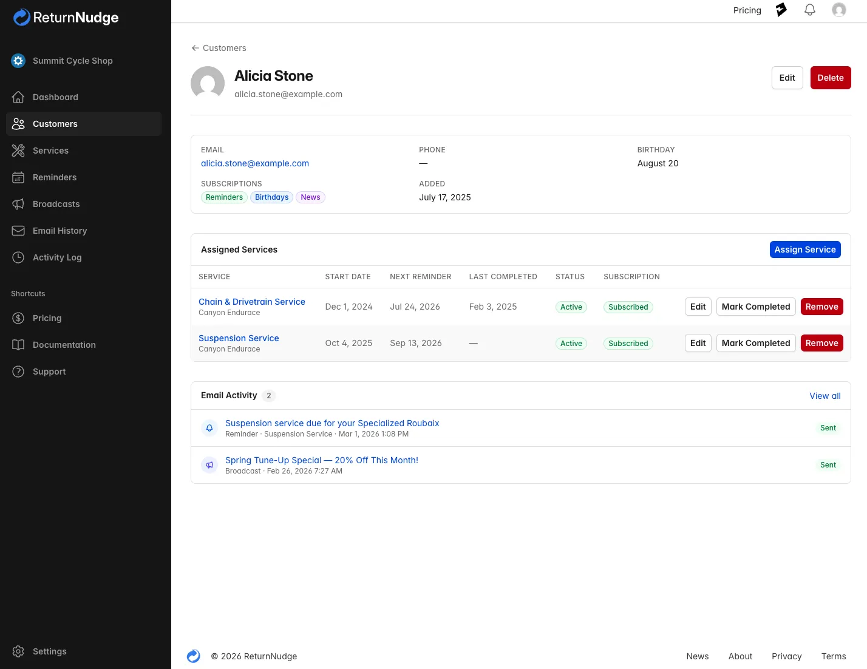The width and height of the screenshot is (867, 669).
Task: Open the Broadcasts sidebar section
Action: (x=56, y=204)
